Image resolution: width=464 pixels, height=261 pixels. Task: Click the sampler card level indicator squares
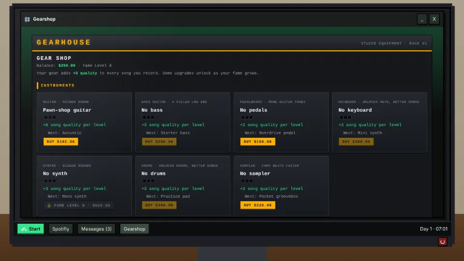pyautogui.click(x=247, y=181)
